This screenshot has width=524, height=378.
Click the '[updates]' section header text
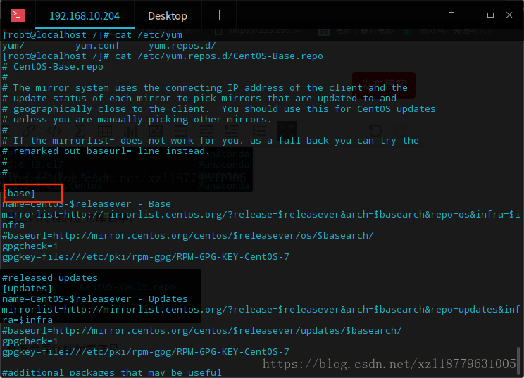(x=27, y=288)
